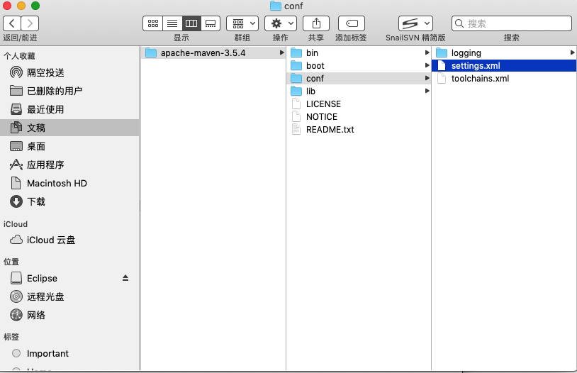Select the README.txt file
The image size is (577, 373).
pos(359,129)
